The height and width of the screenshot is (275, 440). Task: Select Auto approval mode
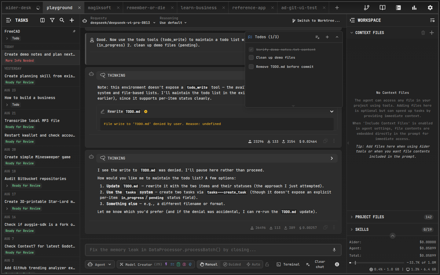point(253,264)
